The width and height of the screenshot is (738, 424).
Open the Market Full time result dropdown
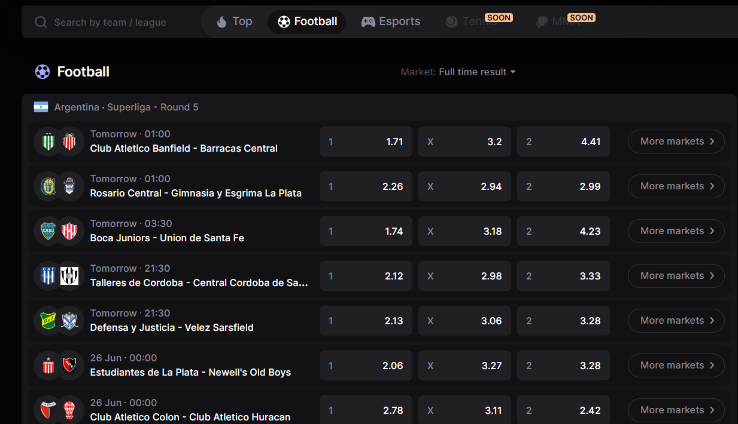458,72
